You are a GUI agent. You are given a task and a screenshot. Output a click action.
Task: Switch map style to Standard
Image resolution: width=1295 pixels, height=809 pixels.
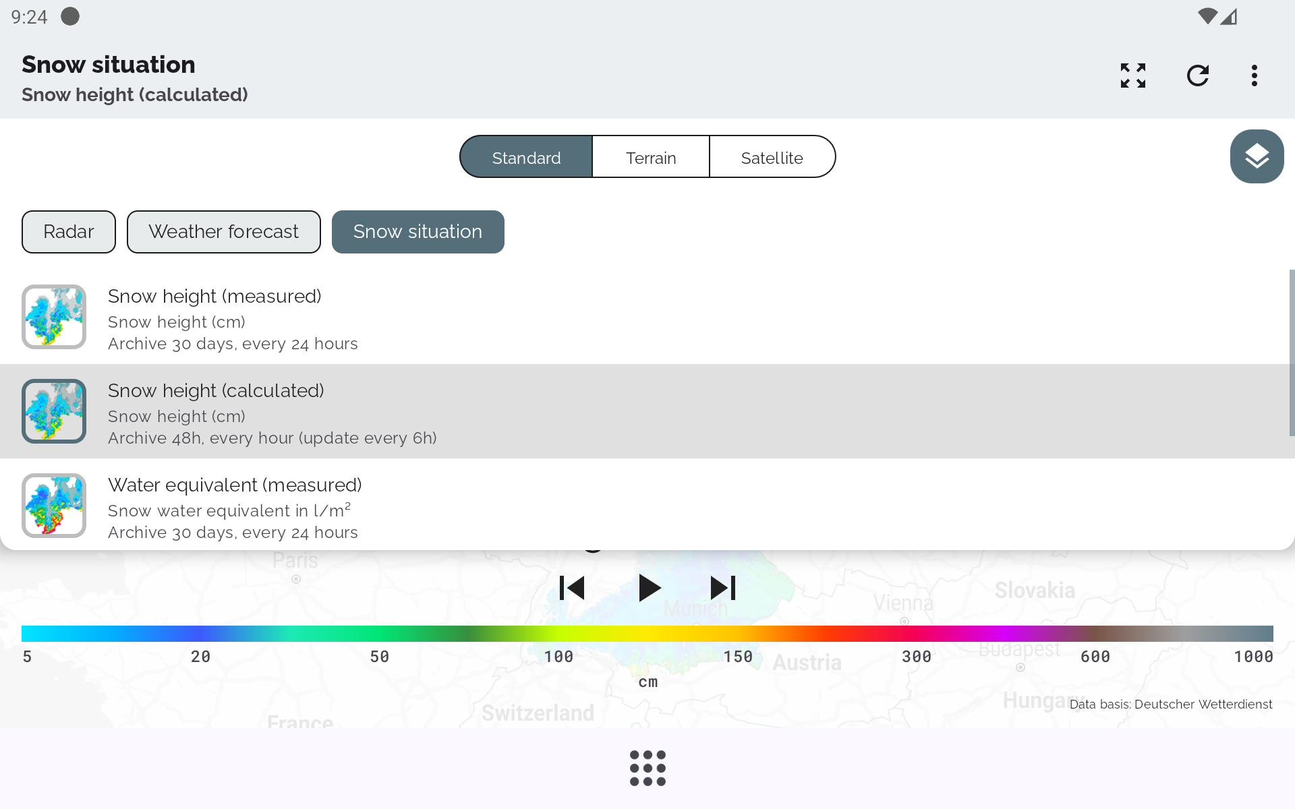tap(526, 157)
